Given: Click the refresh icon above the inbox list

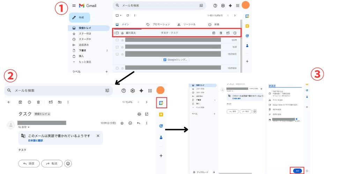Looking at the screenshot, I should 128,15.
